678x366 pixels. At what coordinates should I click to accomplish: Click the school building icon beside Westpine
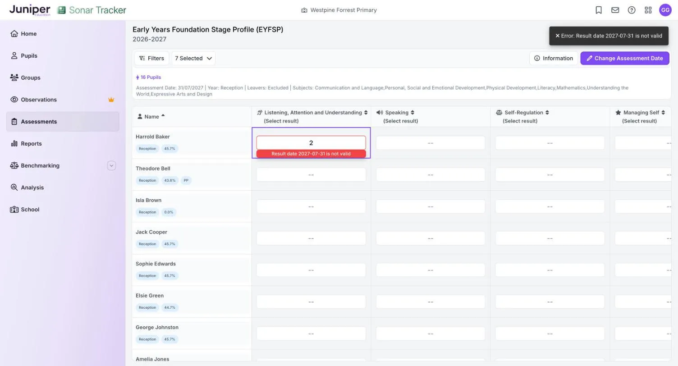[x=304, y=10]
